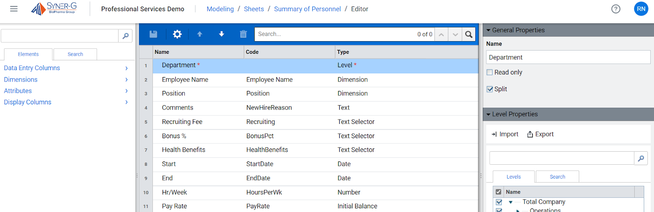Move row down with the down arrow icon
This screenshot has height=212, width=654.
[x=222, y=34]
